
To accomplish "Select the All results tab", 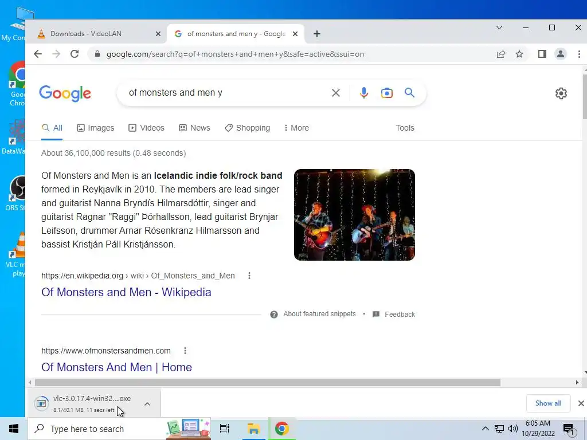I will [x=52, y=128].
